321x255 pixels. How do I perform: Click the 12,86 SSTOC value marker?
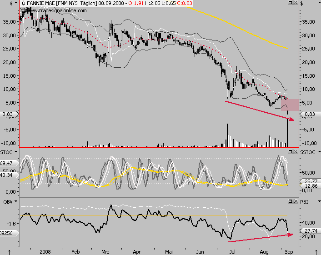point(310,185)
